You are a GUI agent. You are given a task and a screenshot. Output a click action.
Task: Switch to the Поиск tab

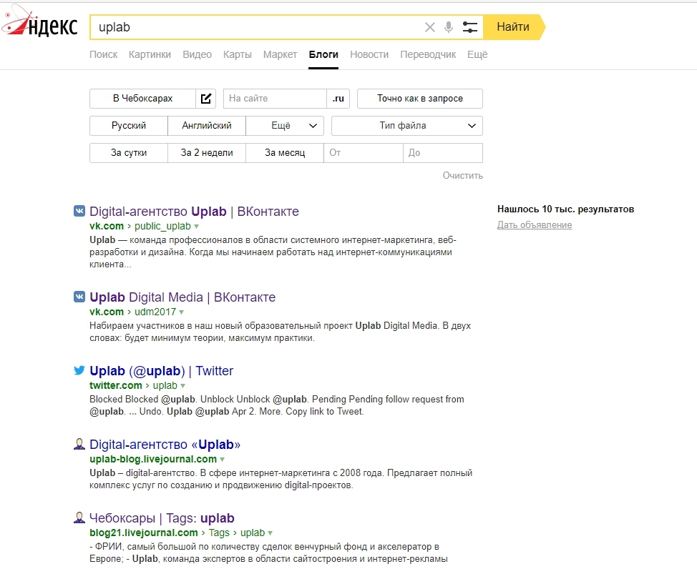[x=104, y=54]
